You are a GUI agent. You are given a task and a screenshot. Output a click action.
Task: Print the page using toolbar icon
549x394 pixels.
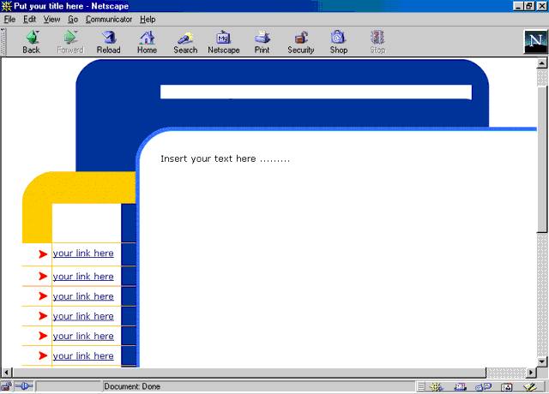click(262, 42)
